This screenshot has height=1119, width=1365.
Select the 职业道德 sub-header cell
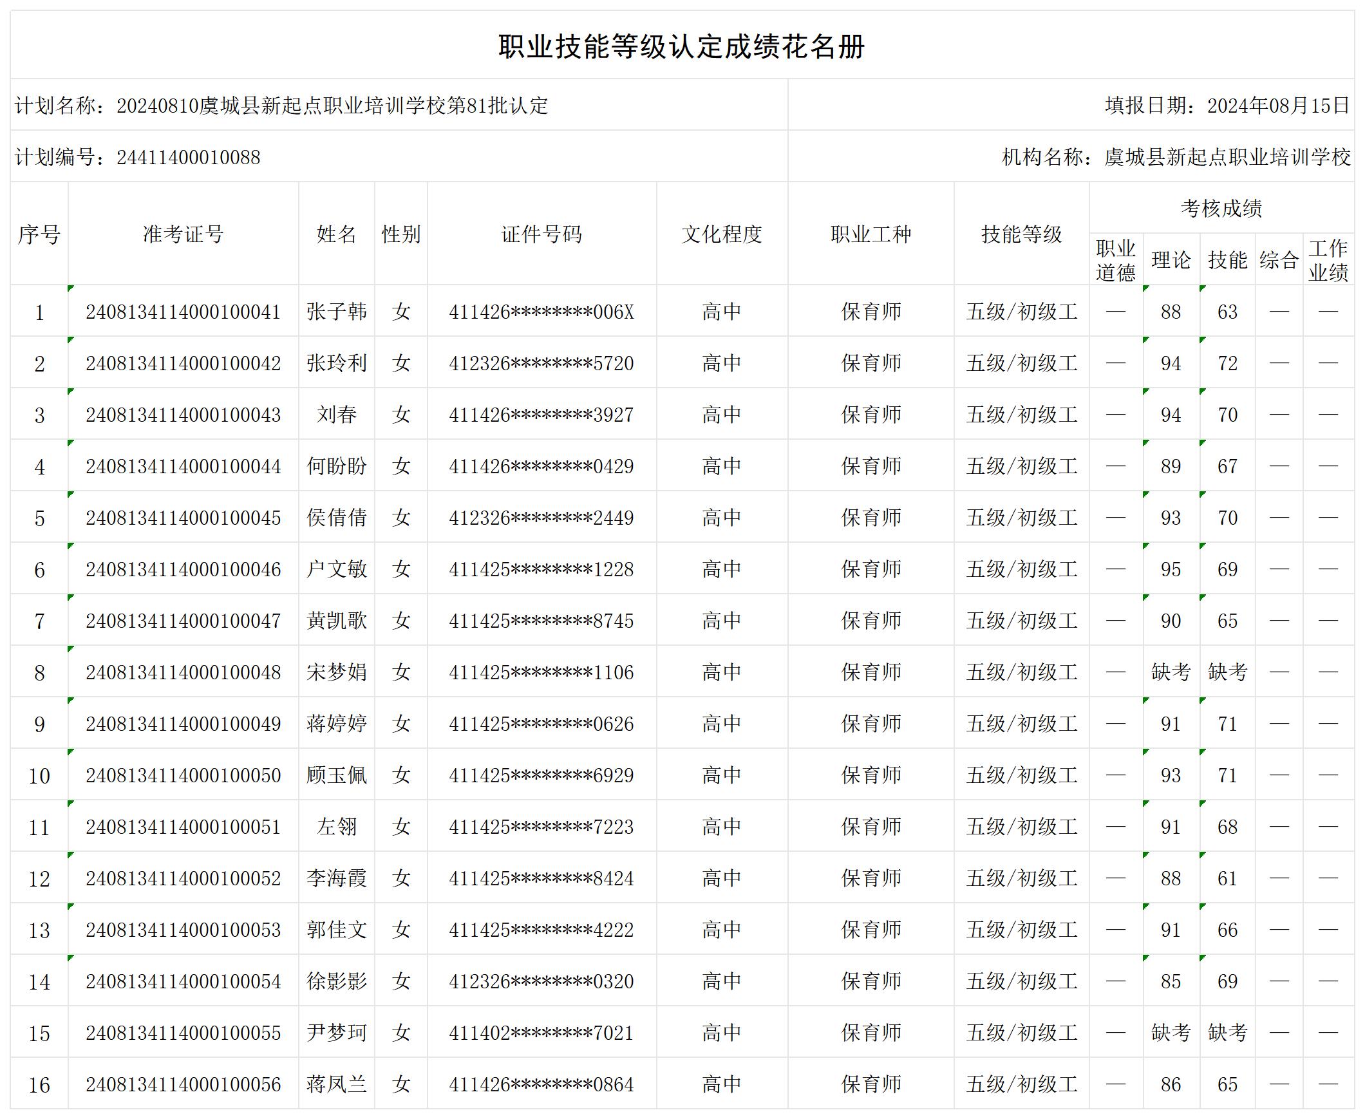coord(1115,259)
